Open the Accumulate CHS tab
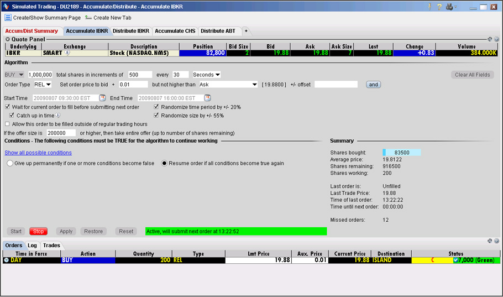This screenshot has height=297, width=503. coord(175,31)
